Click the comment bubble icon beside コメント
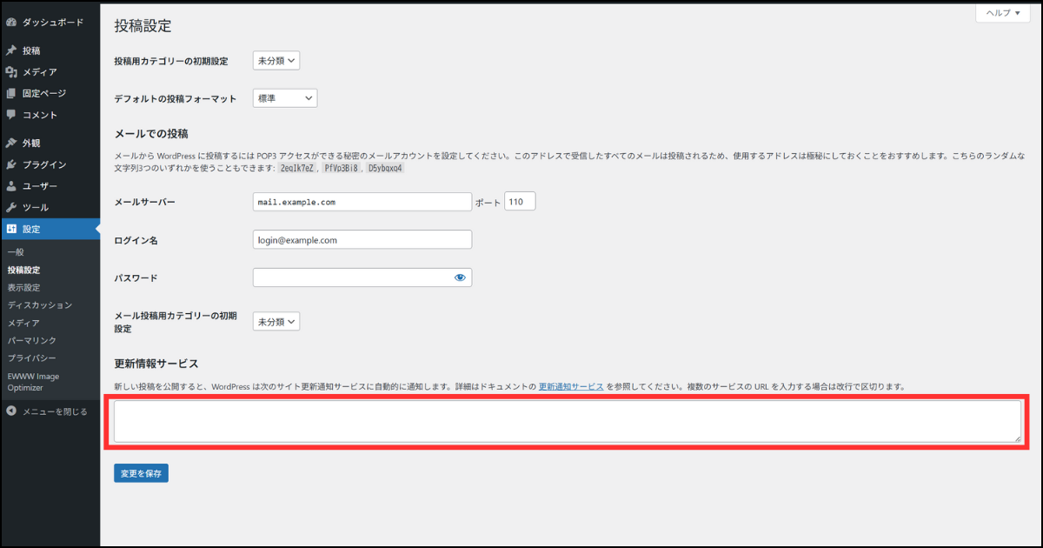This screenshot has width=1043, height=548. tap(11, 115)
